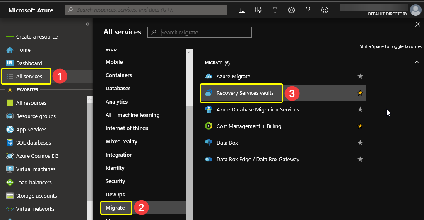Unfavorite Cost Management + Billing star
Image resolution: width=424 pixels, height=220 pixels.
click(360, 126)
